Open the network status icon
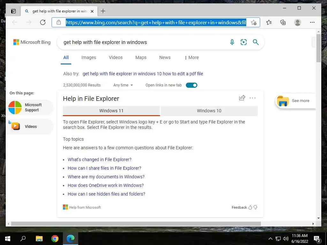 click(x=278, y=239)
